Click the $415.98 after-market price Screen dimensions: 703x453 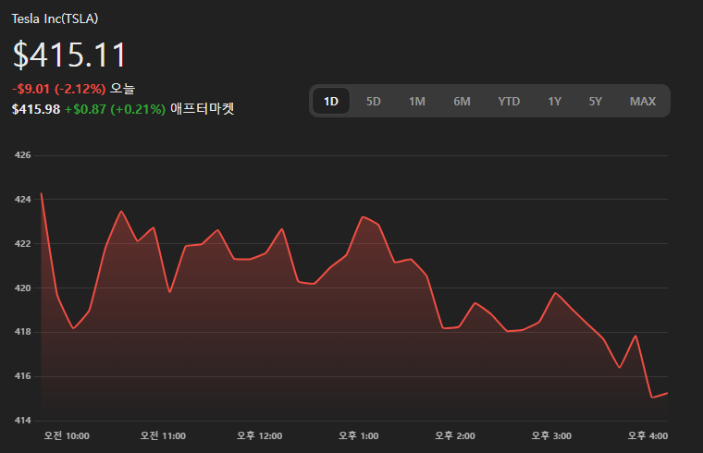[36, 109]
